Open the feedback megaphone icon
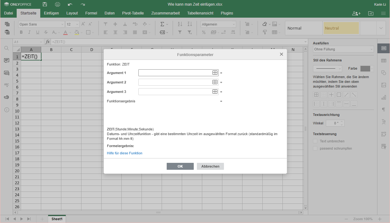The width and height of the screenshot is (390, 223). (x=7, y=97)
